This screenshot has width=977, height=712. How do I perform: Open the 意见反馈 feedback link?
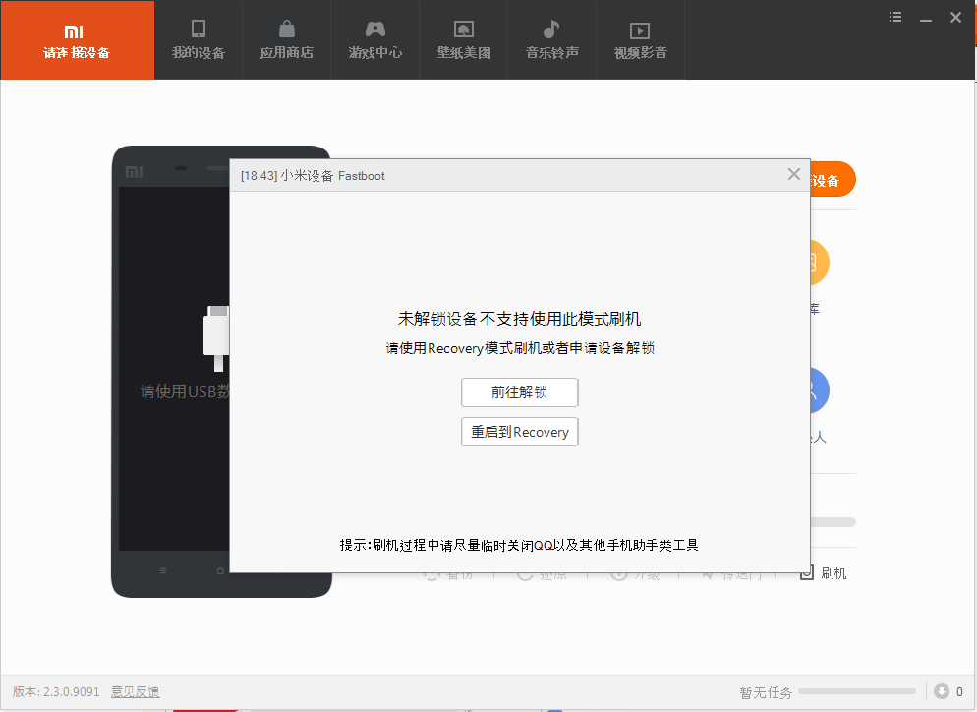[x=135, y=691]
